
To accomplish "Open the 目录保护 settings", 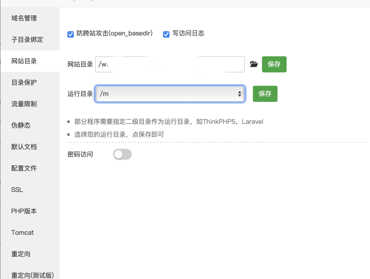I will point(24,83).
